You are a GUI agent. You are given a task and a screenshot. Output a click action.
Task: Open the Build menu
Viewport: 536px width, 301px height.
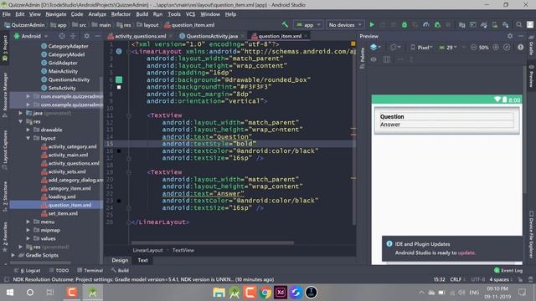[142, 14]
